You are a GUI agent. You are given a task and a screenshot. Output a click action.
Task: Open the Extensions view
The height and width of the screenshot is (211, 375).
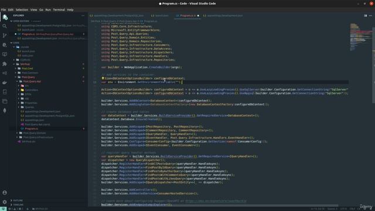5,64
